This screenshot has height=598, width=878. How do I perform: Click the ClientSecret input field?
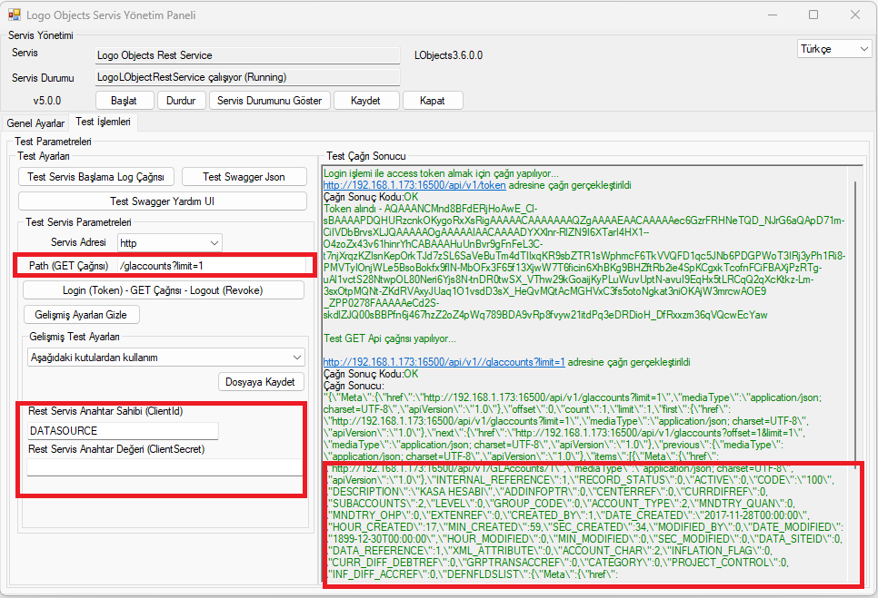(165, 467)
